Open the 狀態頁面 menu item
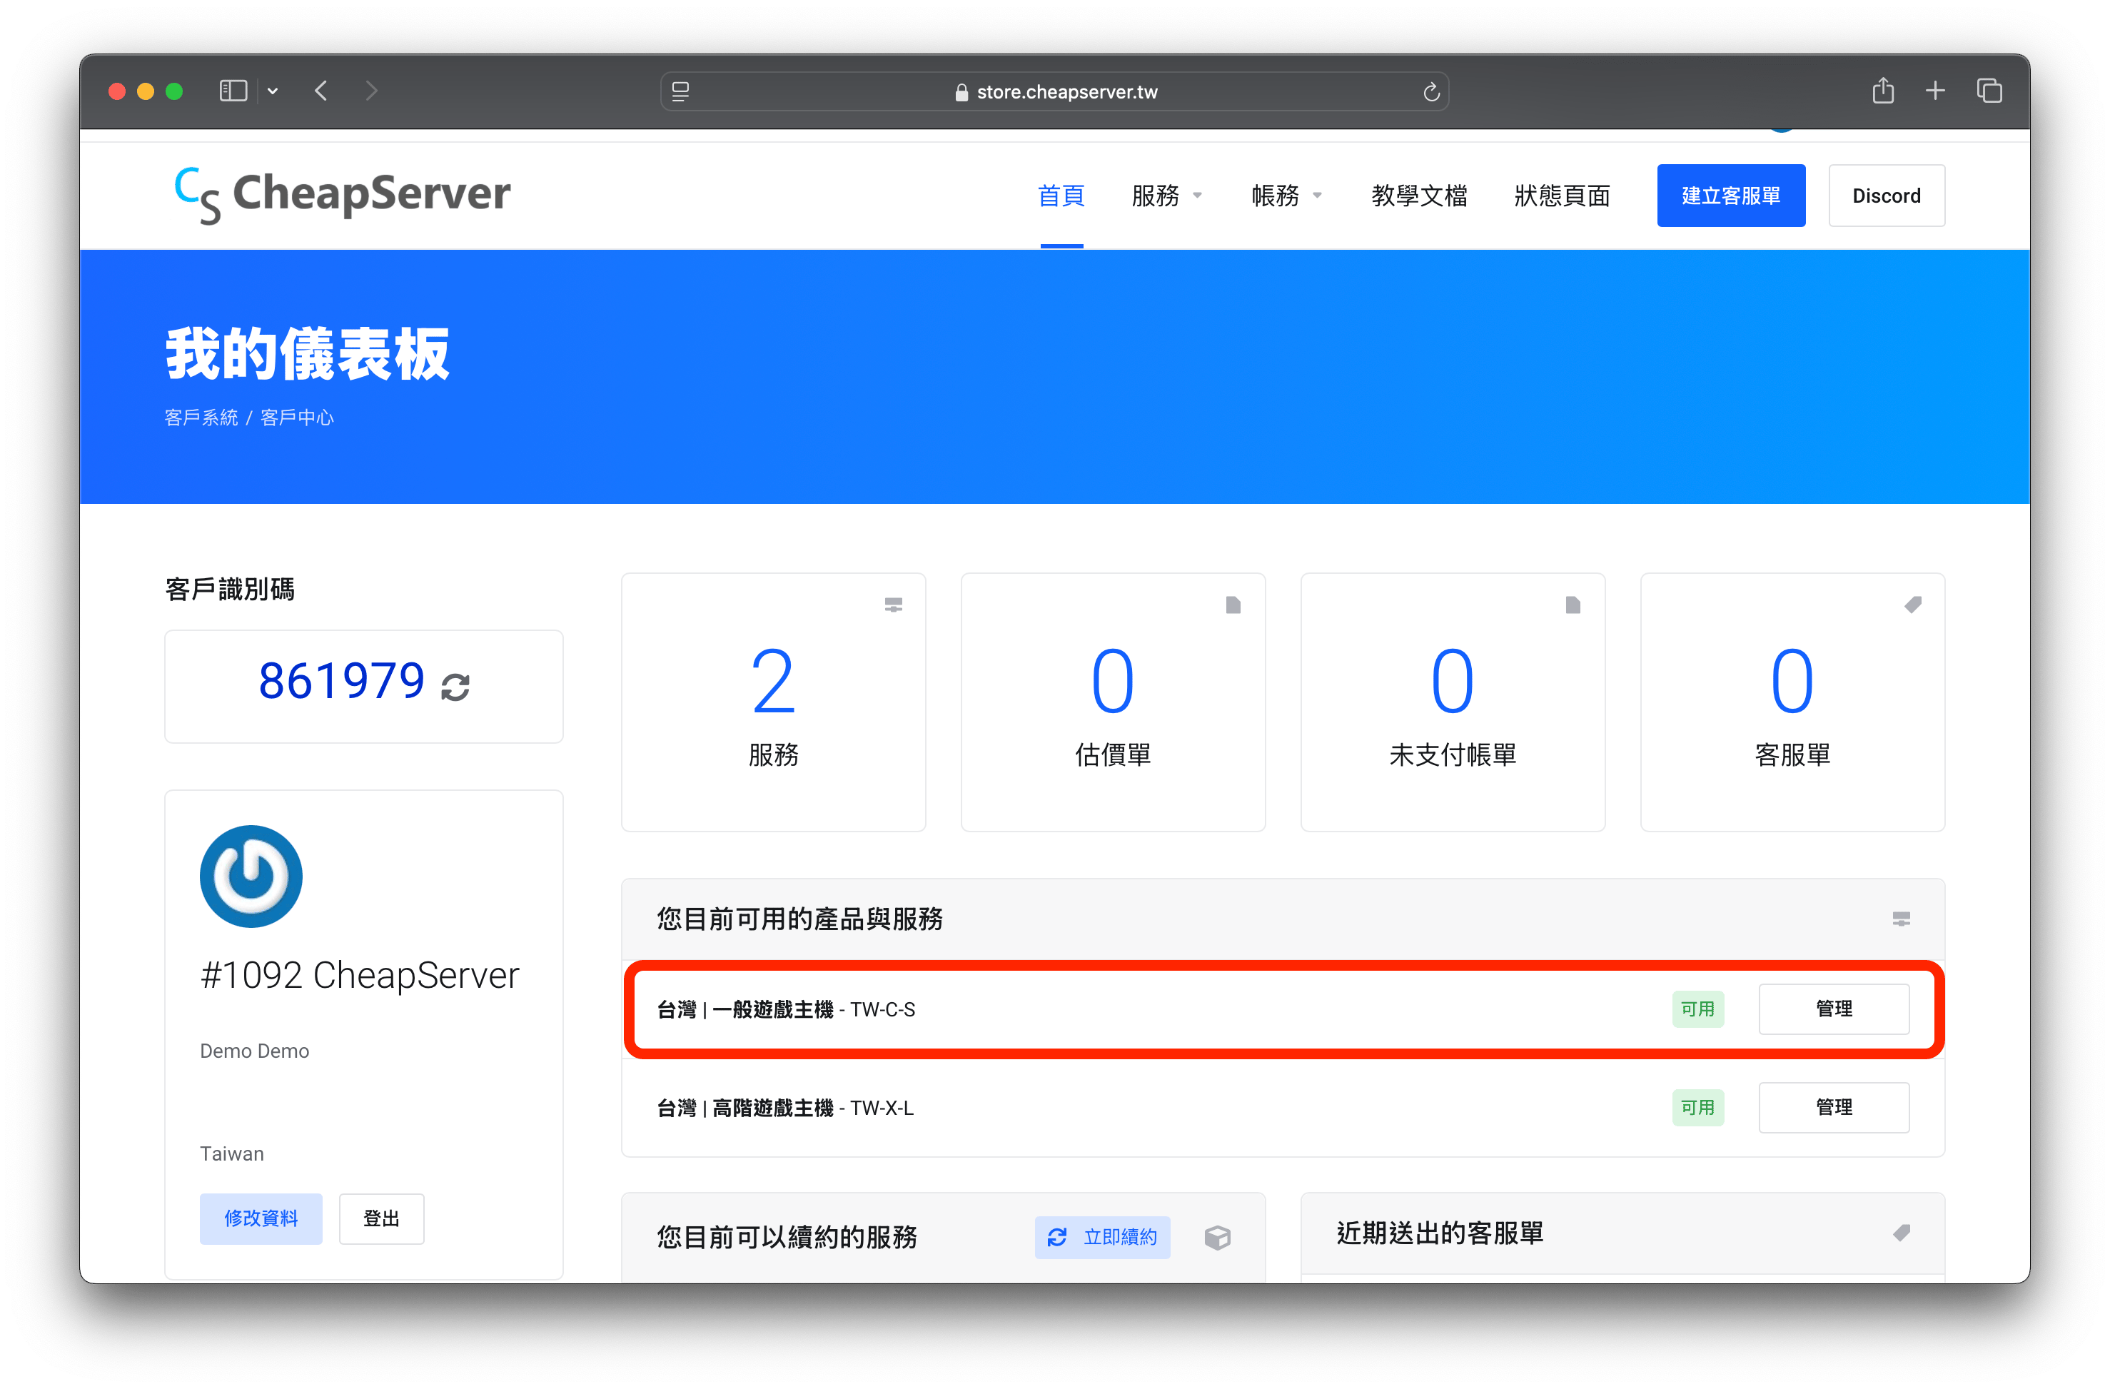 [x=1561, y=196]
